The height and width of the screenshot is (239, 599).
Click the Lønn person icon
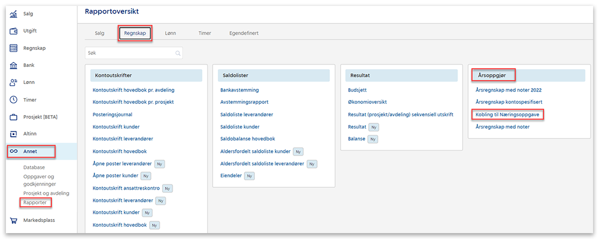(x=13, y=83)
